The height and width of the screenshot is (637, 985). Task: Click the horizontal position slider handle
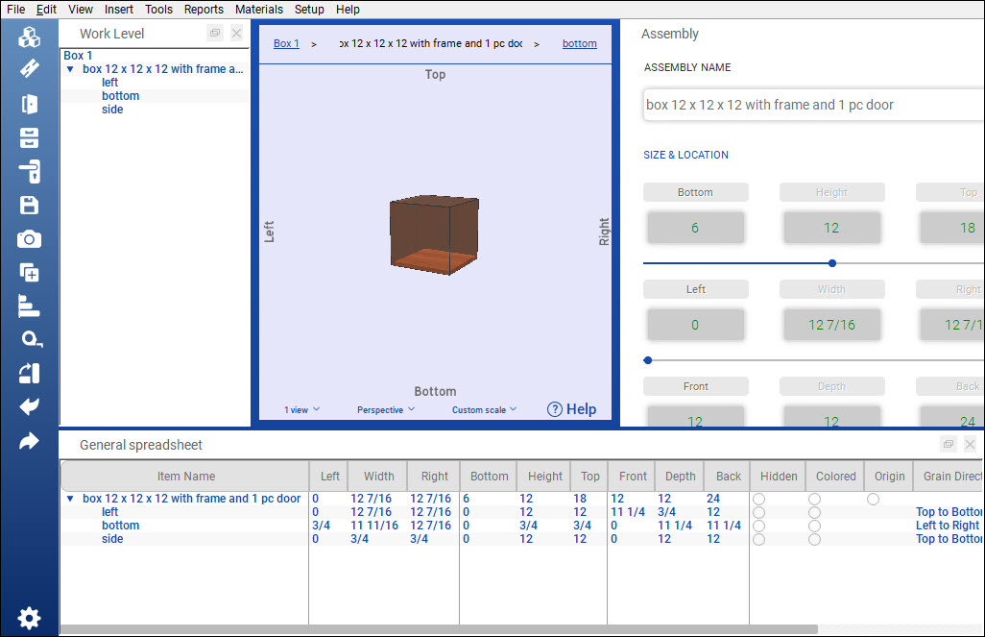[648, 360]
